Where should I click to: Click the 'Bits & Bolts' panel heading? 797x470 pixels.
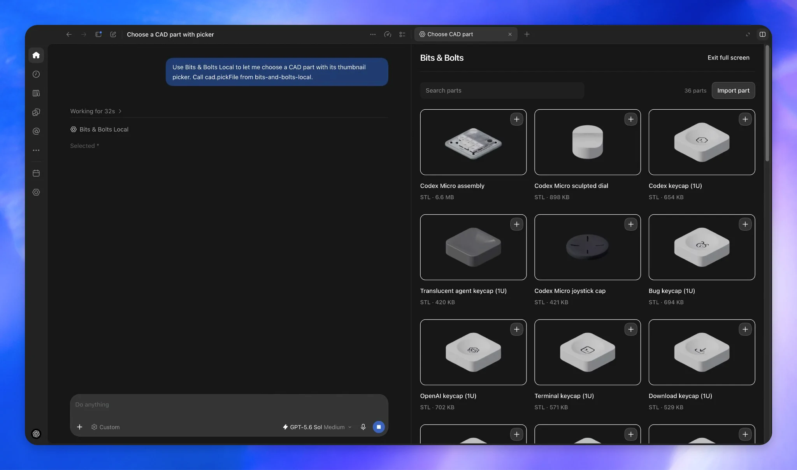click(x=442, y=58)
